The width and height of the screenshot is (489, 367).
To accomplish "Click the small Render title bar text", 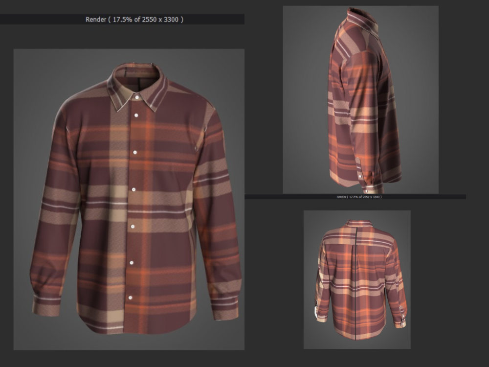I will tap(359, 197).
